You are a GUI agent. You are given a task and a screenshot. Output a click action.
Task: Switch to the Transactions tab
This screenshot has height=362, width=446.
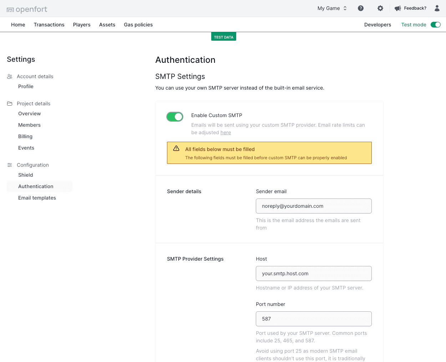tap(49, 25)
